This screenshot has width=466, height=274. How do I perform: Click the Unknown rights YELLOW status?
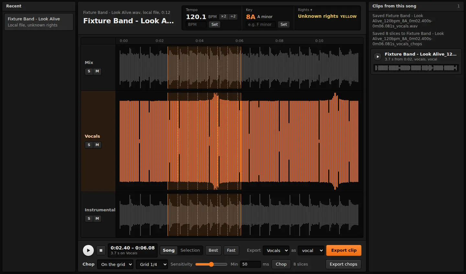click(x=327, y=16)
